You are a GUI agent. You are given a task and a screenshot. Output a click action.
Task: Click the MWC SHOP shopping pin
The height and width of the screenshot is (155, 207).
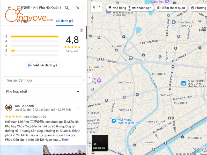click(x=183, y=83)
